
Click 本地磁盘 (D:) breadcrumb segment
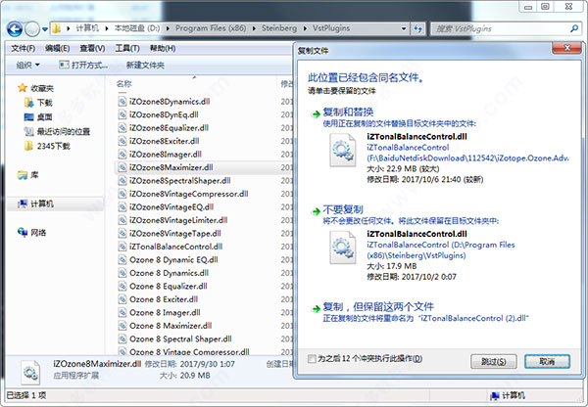pos(137,28)
